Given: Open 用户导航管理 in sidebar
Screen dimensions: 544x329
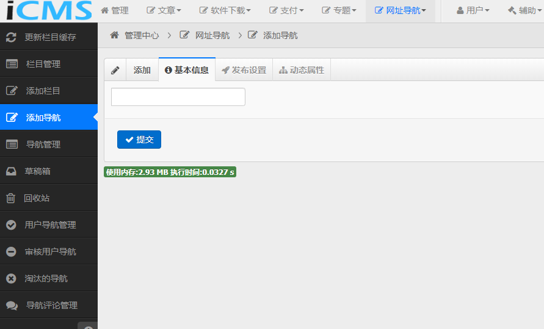Looking at the screenshot, I should coord(49,225).
